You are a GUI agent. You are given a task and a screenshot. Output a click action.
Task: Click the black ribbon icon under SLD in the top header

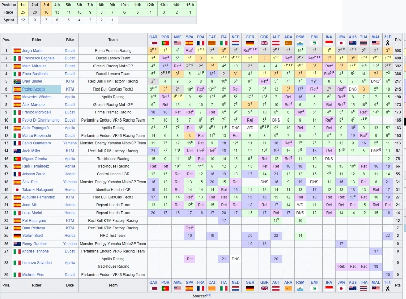click(x=387, y=43)
